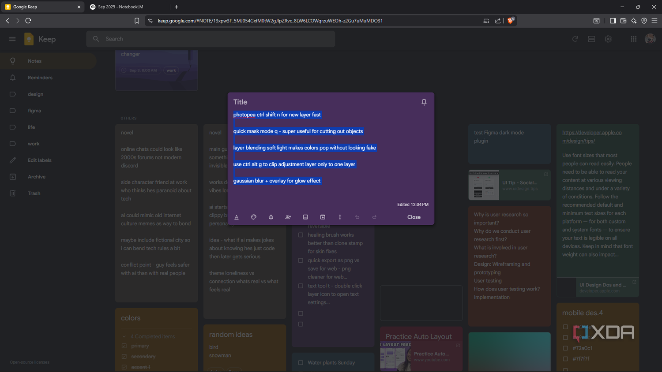Add a reminder with the bell icon
This screenshot has height=372, width=662.
tap(271, 217)
